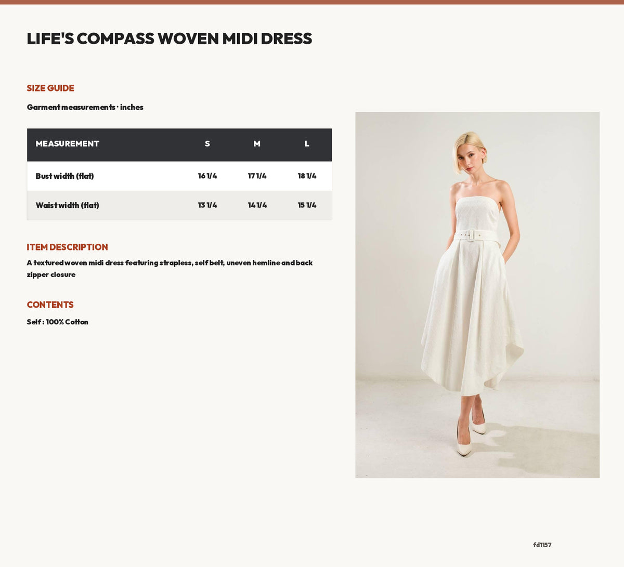The width and height of the screenshot is (624, 567).
Task: Click bust width value "18 1/4"
Action: point(307,176)
